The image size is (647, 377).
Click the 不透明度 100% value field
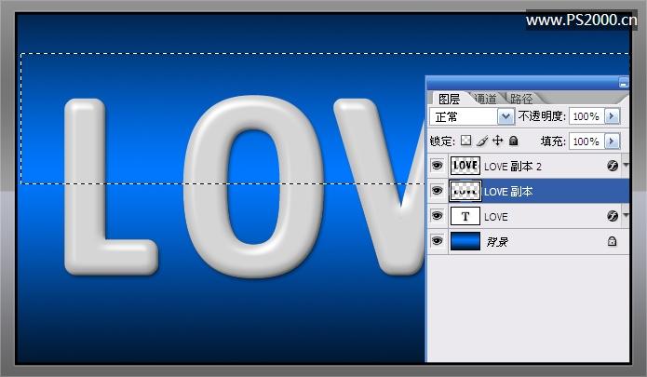pyautogui.click(x=586, y=116)
